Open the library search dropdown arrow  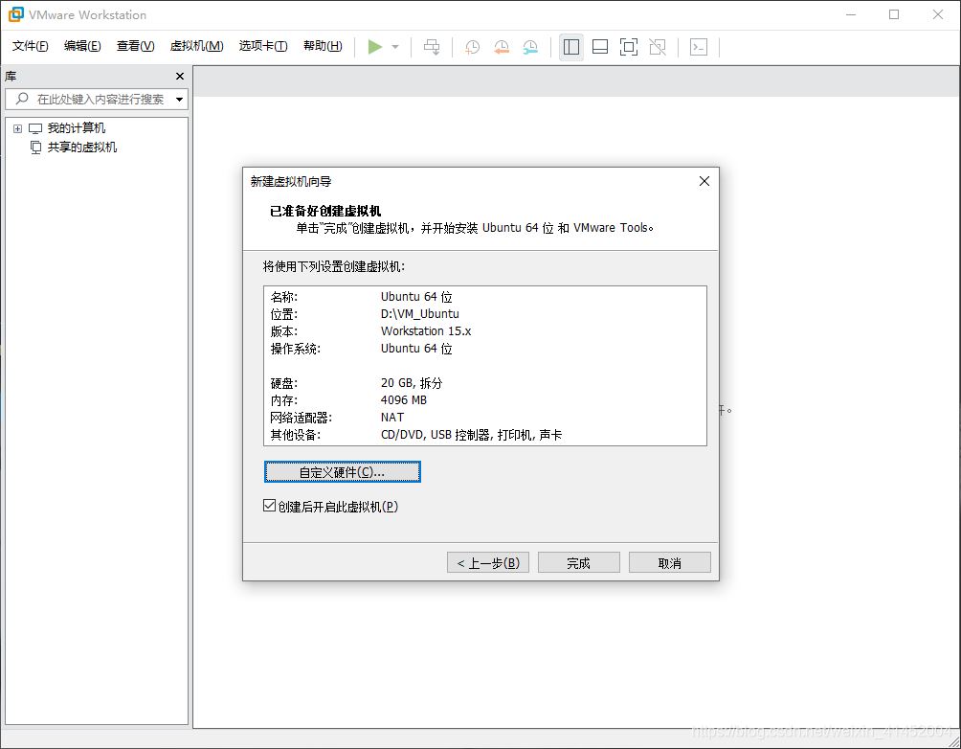(x=179, y=100)
